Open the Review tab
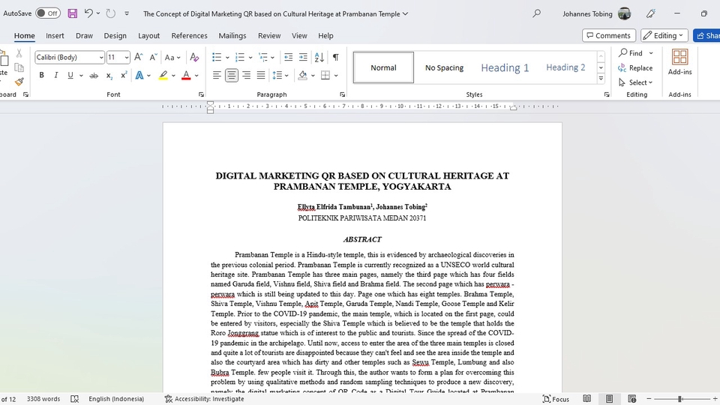 (269, 35)
